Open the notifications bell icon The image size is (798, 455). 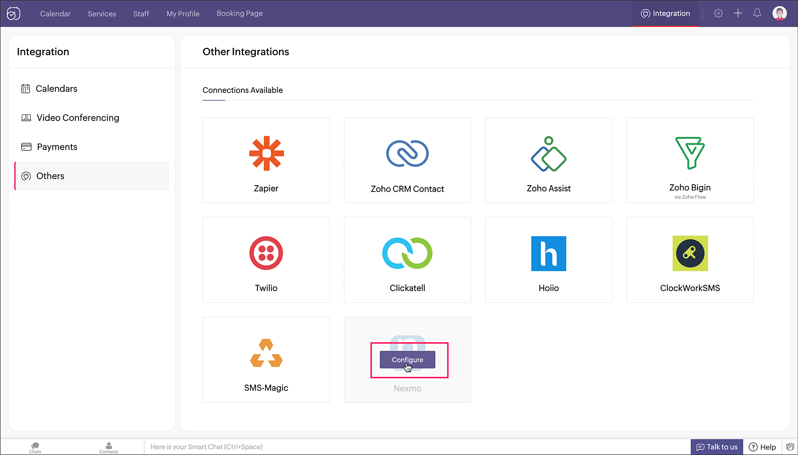[757, 13]
